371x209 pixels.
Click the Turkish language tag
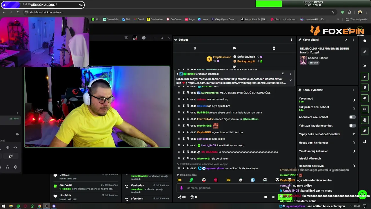(314, 63)
